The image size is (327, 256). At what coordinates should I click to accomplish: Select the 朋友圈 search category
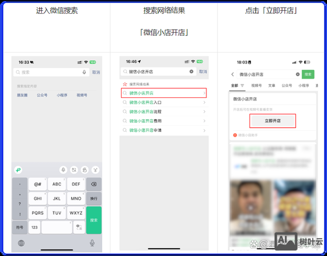tap(22, 95)
